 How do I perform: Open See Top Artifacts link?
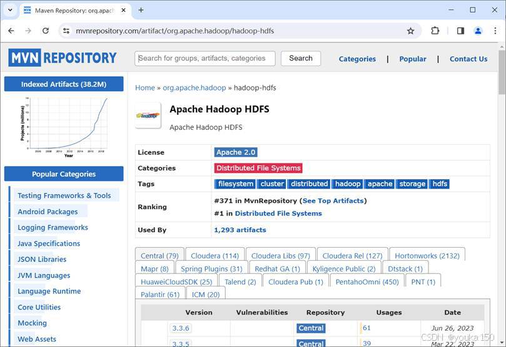click(x=333, y=200)
